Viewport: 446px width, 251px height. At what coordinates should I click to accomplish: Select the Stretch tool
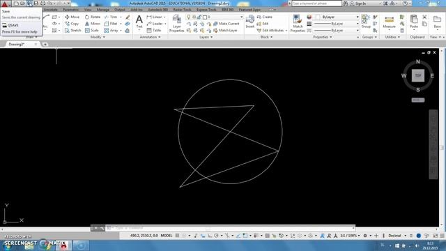(73, 30)
